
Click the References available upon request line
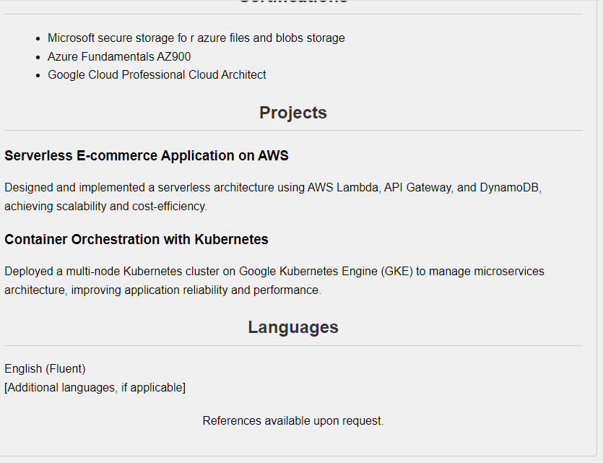(292, 421)
